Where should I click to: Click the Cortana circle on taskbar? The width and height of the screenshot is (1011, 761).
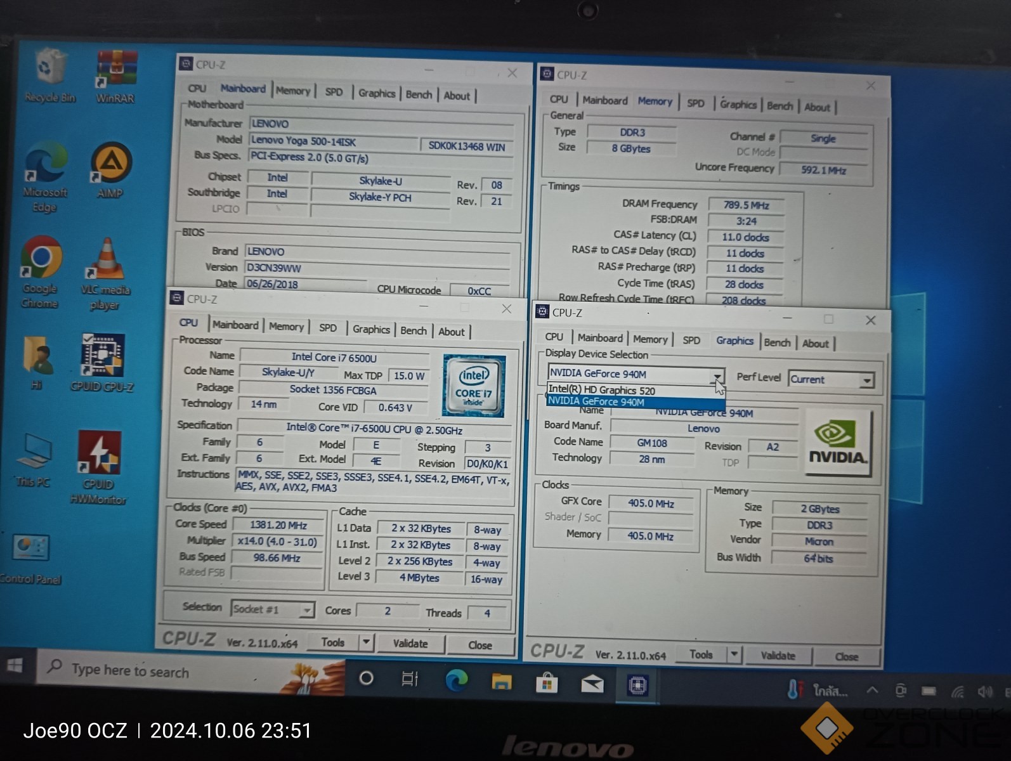[x=366, y=678]
